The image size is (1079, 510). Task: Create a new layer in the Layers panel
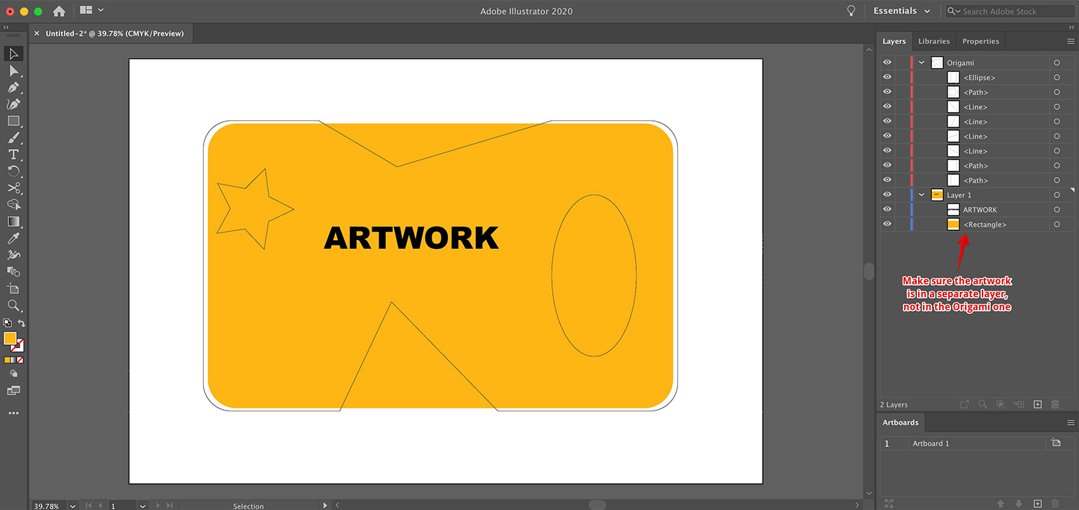point(1038,404)
